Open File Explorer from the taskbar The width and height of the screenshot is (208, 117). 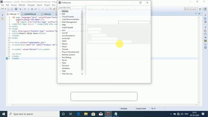(86, 114)
